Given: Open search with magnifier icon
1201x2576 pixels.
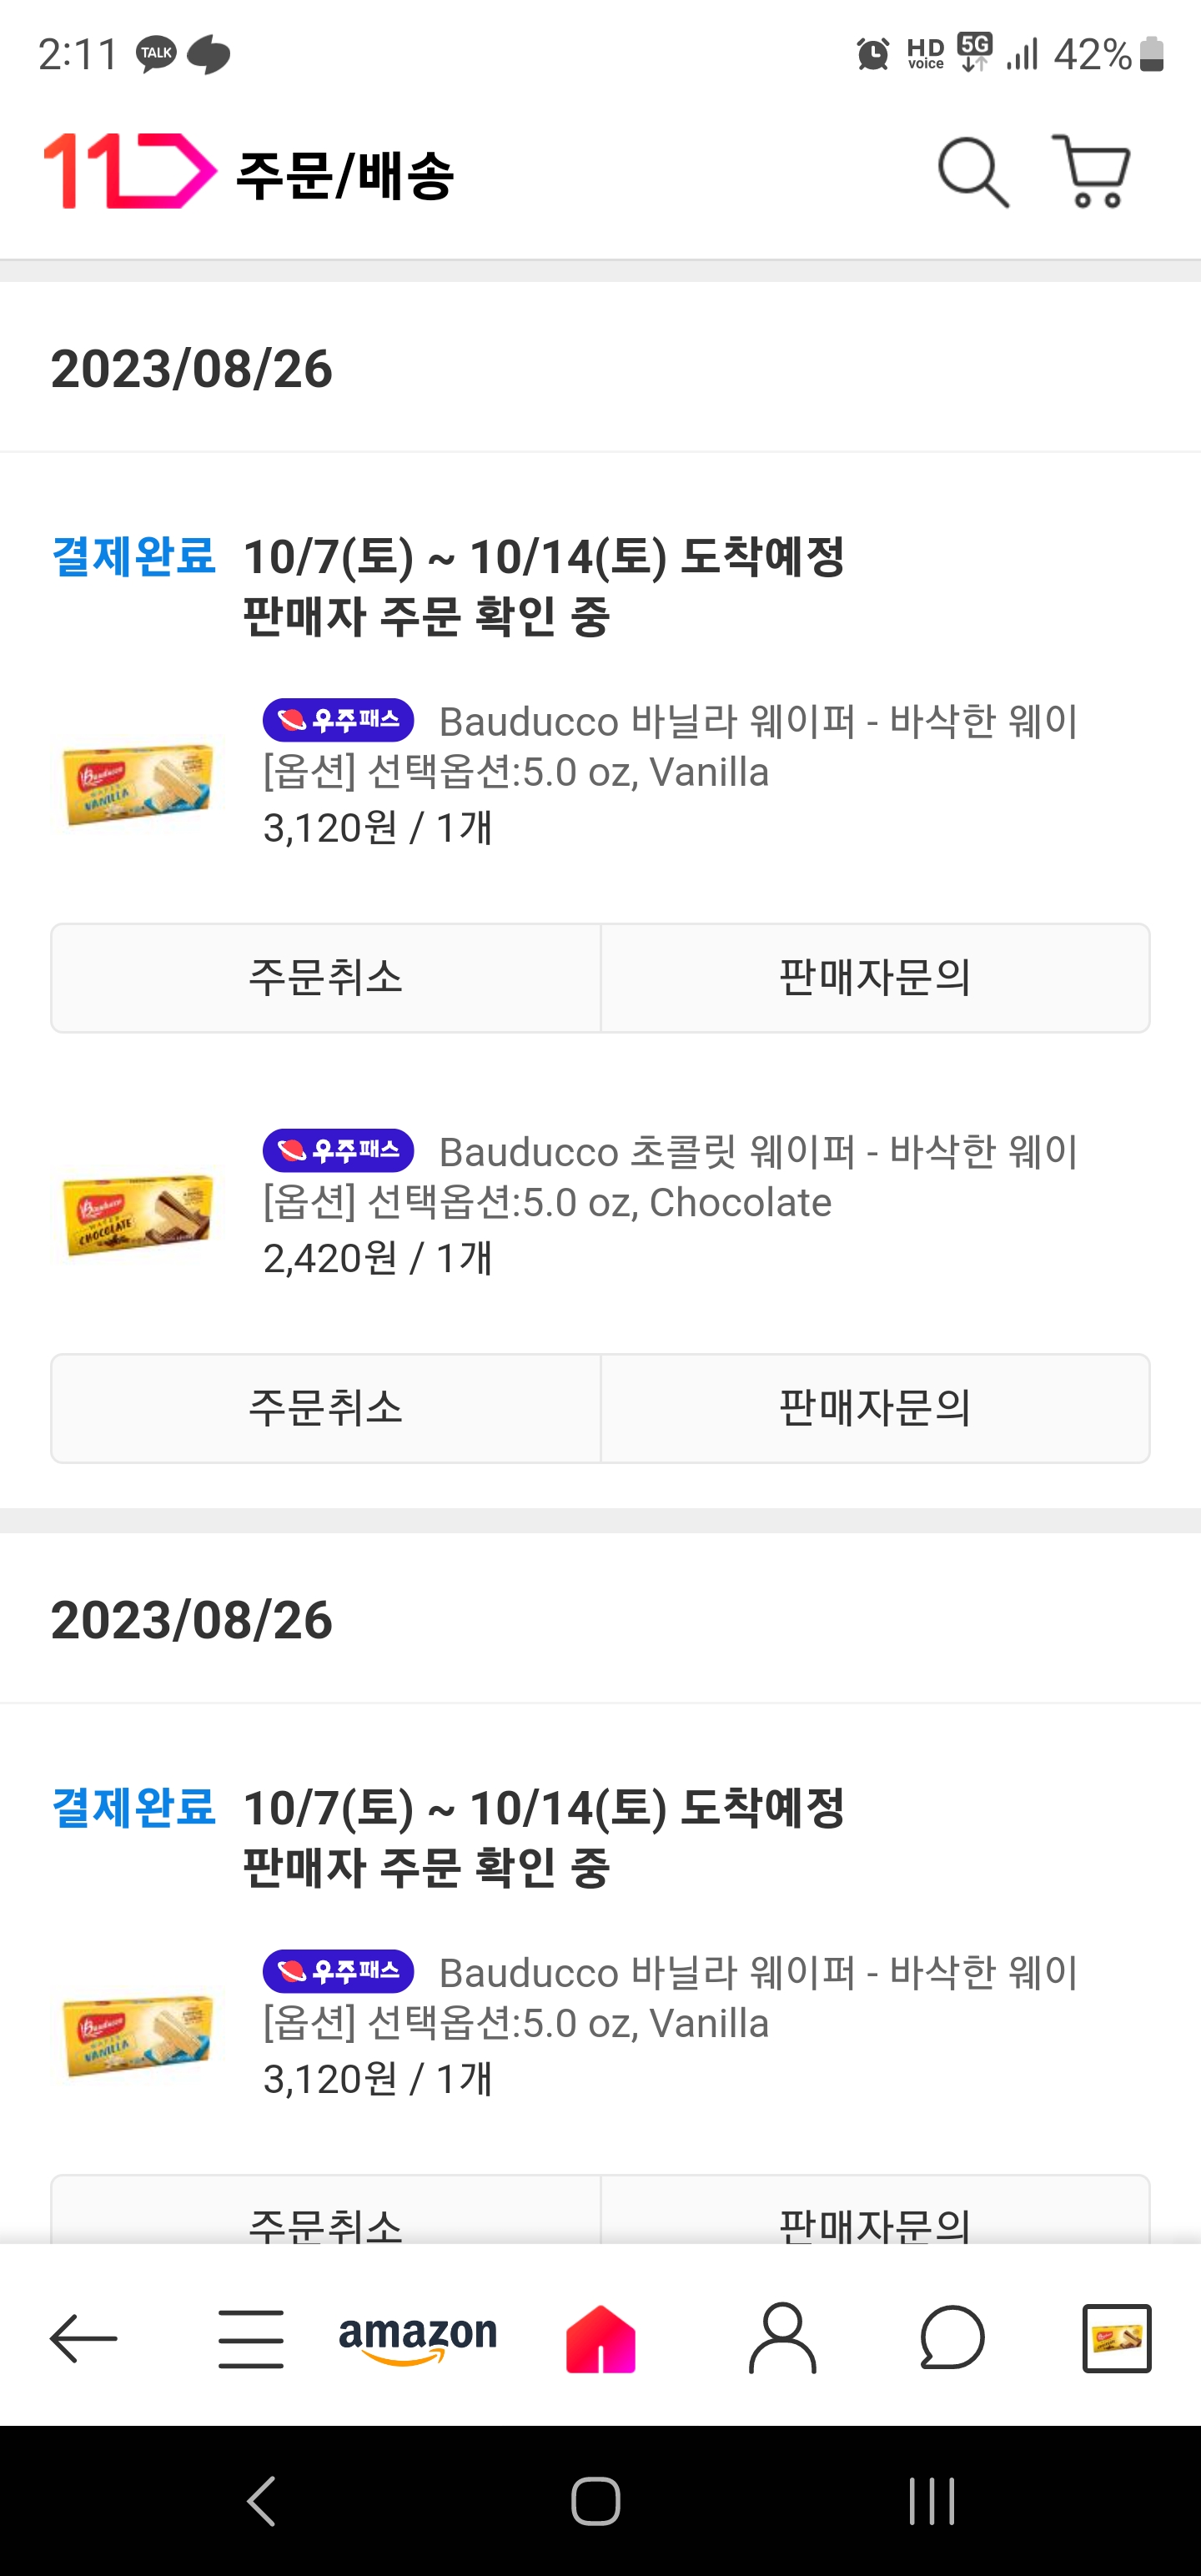Looking at the screenshot, I should [972, 173].
